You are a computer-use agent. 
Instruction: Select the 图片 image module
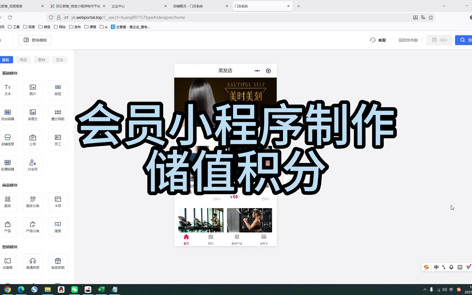click(33, 90)
